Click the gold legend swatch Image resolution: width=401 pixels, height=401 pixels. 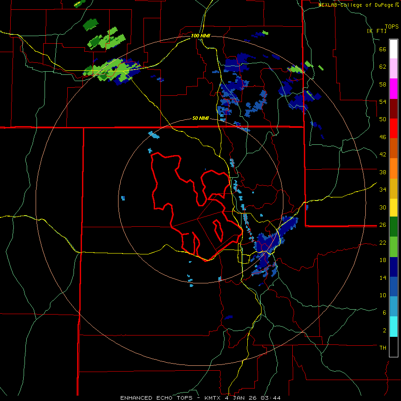coord(393,188)
